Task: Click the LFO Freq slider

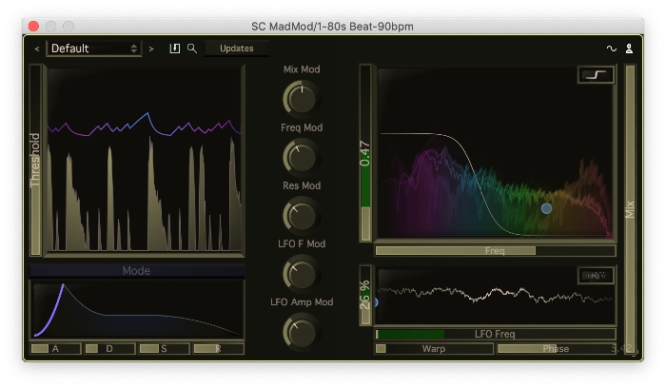Action: [x=495, y=334]
